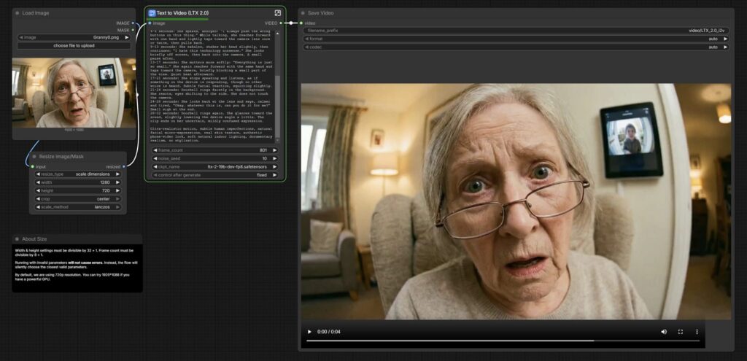Open the Save Video codec dropdown
The width and height of the screenshot is (747, 361).
point(516,47)
